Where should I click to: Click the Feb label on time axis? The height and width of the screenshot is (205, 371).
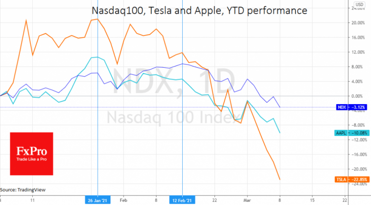[123, 200]
